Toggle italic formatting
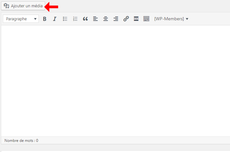The height and width of the screenshot is (152, 230). tap(55, 19)
